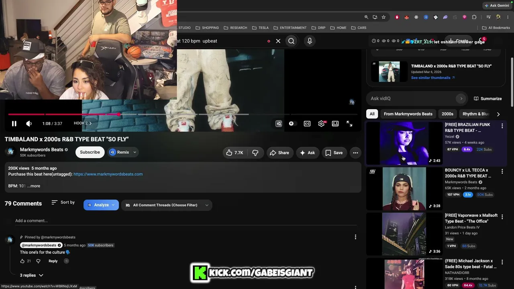The image size is (514, 289).
Task: Toggle closed captions CC button
Action: (307, 124)
